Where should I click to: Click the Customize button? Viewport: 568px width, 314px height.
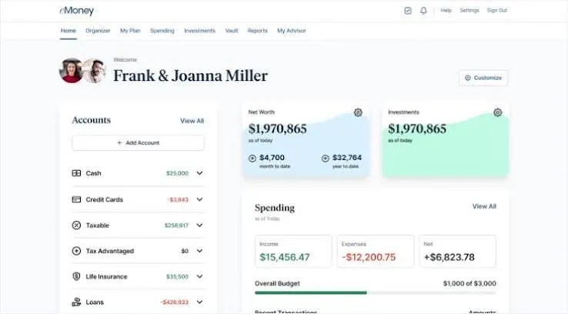pyautogui.click(x=483, y=78)
